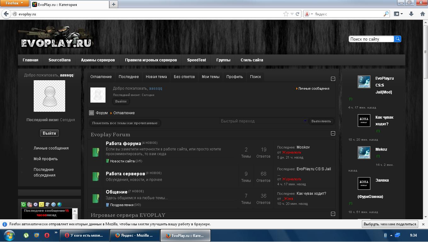Open the Windows Start button
Image resolution: width=428 pixels, height=242 pixels.
pos(9,235)
